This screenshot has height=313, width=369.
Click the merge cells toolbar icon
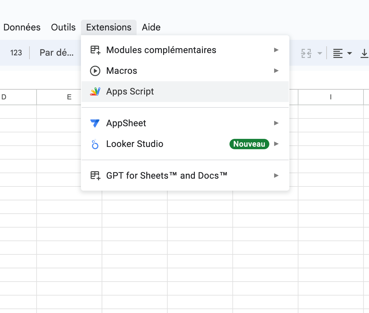306,53
